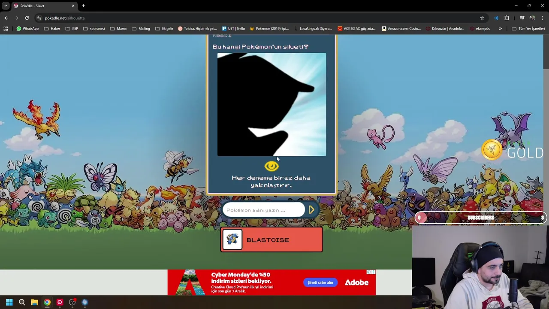Open the KEP bookmarks folder
The width and height of the screenshot is (549, 309).
72,29
